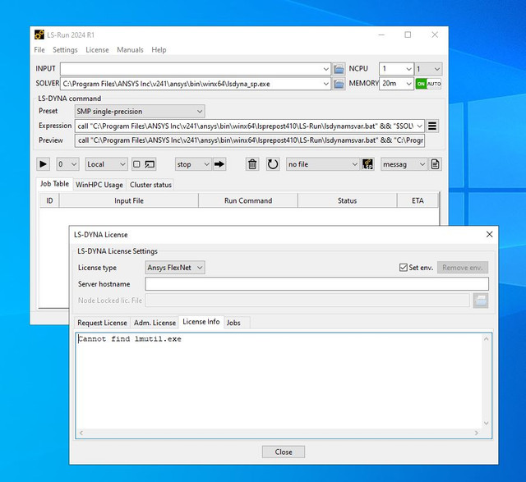
Task: Sort by the Input File column header
Action: (x=129, y=201)
